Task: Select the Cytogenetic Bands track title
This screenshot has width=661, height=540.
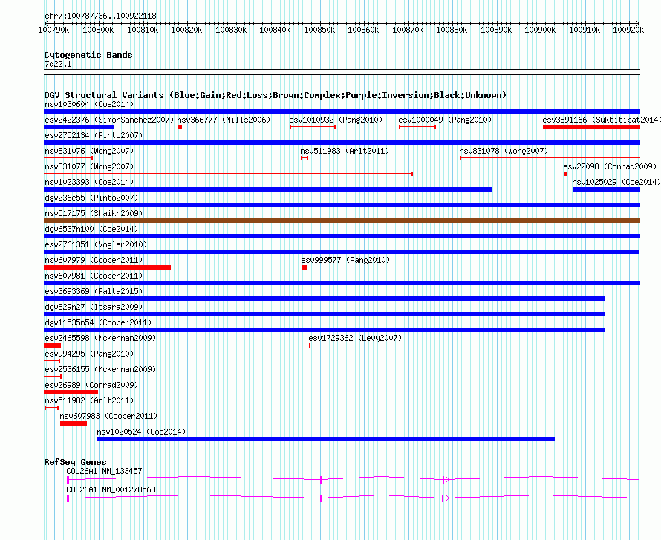Action: pos(88,55)
